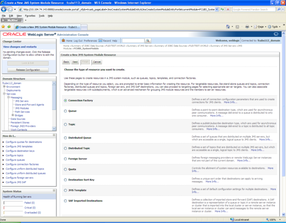Collapse the Messaging tree node

8,97
